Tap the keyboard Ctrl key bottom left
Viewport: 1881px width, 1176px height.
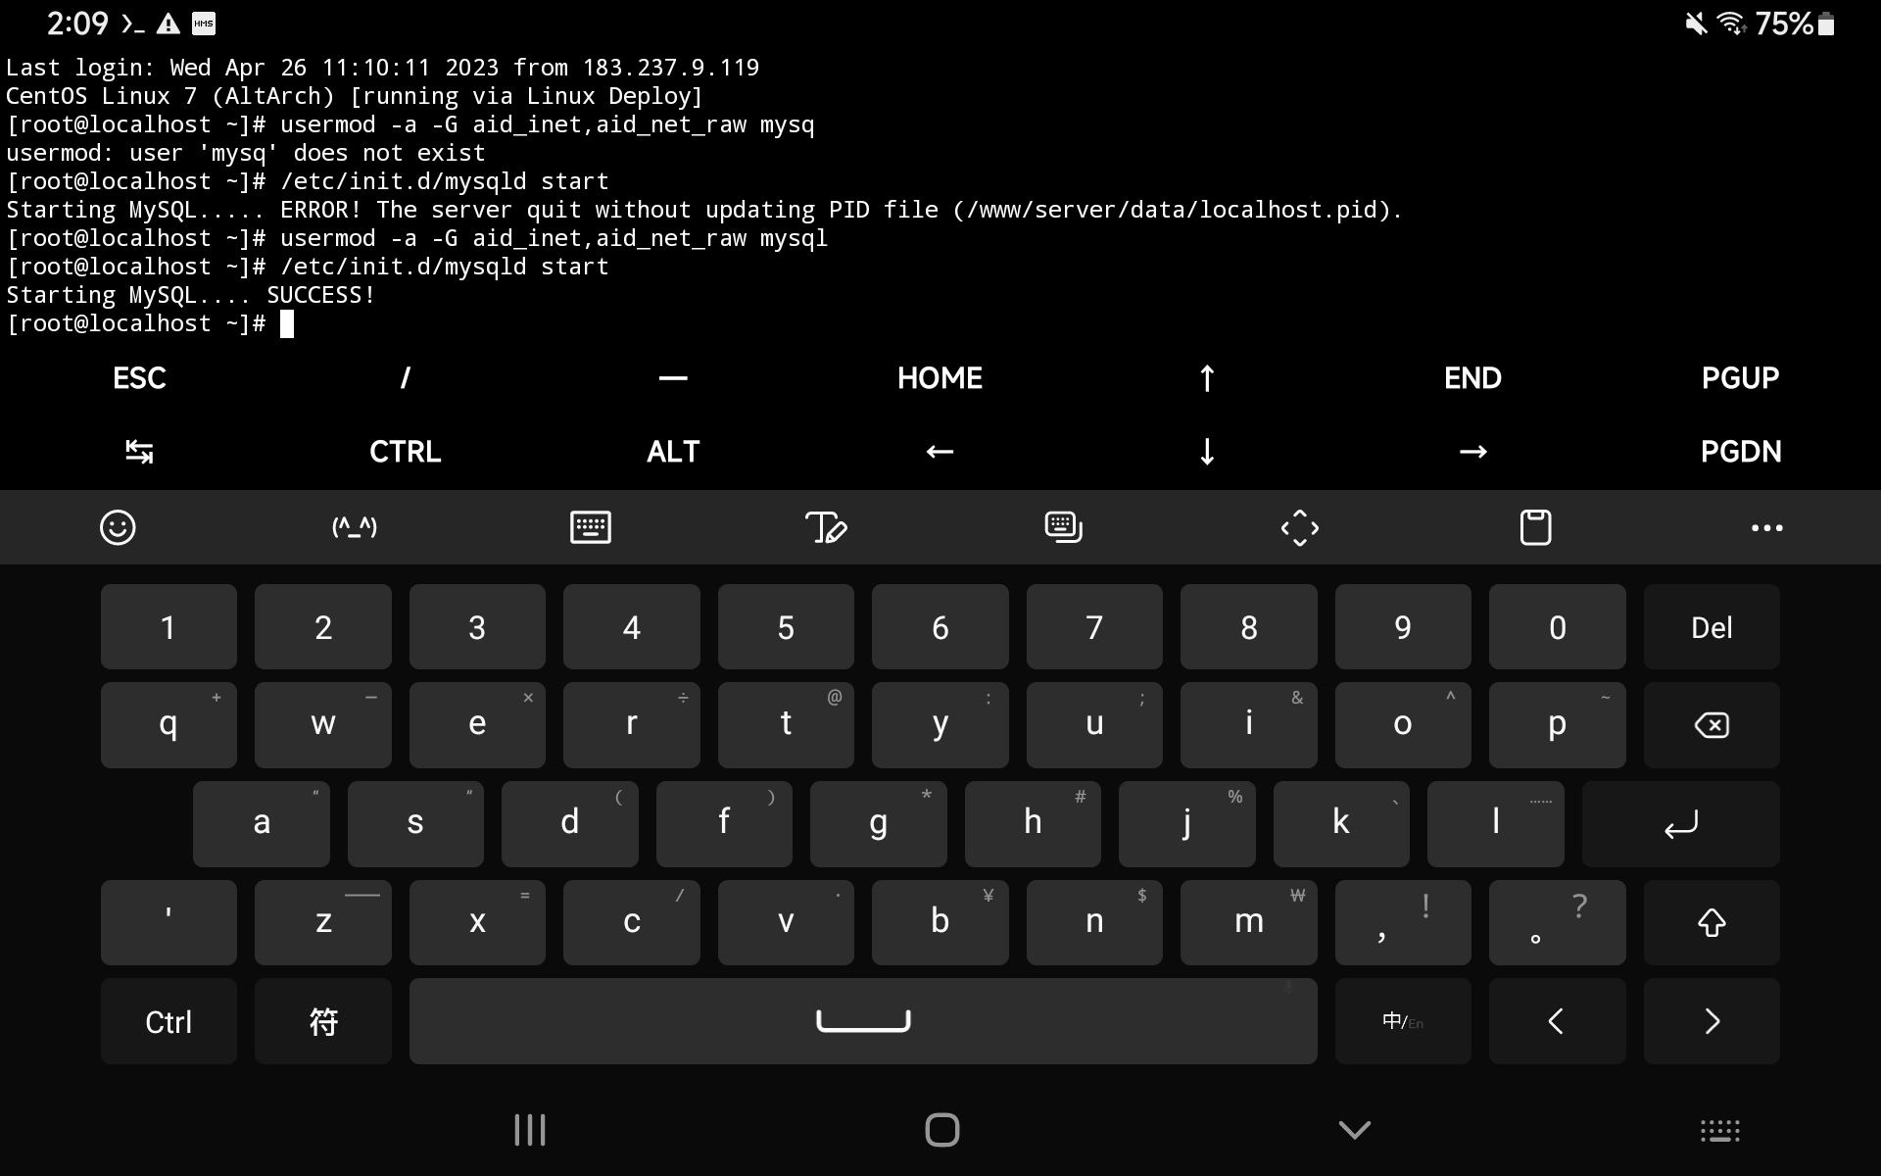[169, 1021]
